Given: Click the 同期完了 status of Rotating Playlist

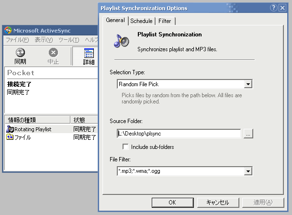Looking at the screenshot, I should coord(85,129).
